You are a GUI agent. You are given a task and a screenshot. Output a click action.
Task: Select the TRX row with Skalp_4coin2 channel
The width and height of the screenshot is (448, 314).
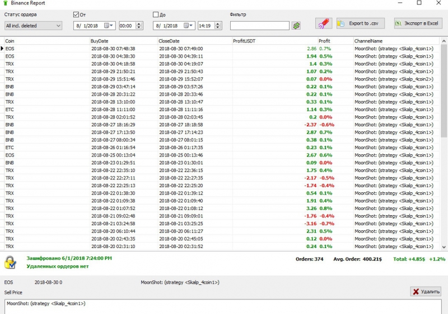[x=222, y=79]
